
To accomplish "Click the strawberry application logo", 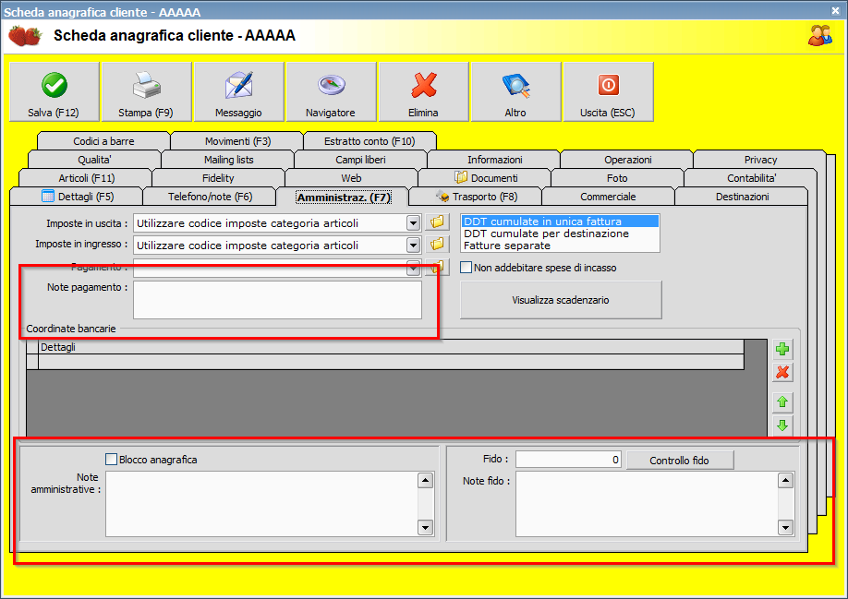I will [25, 36].
